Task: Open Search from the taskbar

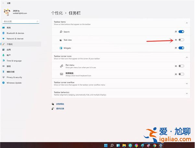Action: 112,145
